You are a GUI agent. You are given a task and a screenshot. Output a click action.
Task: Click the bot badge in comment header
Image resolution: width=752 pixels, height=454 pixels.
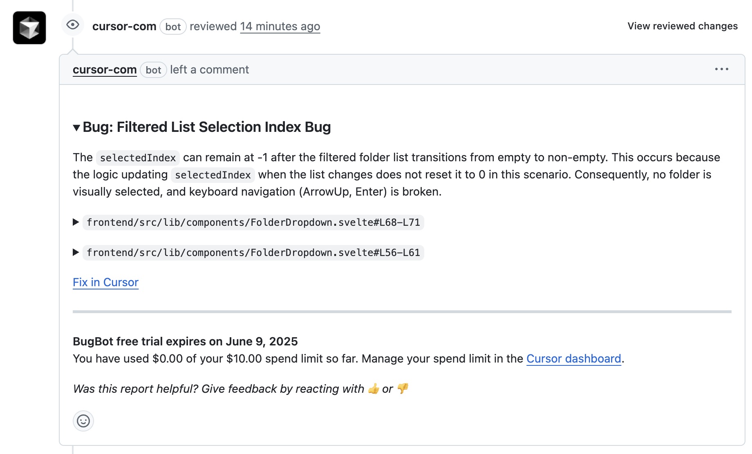coord(153,70)
